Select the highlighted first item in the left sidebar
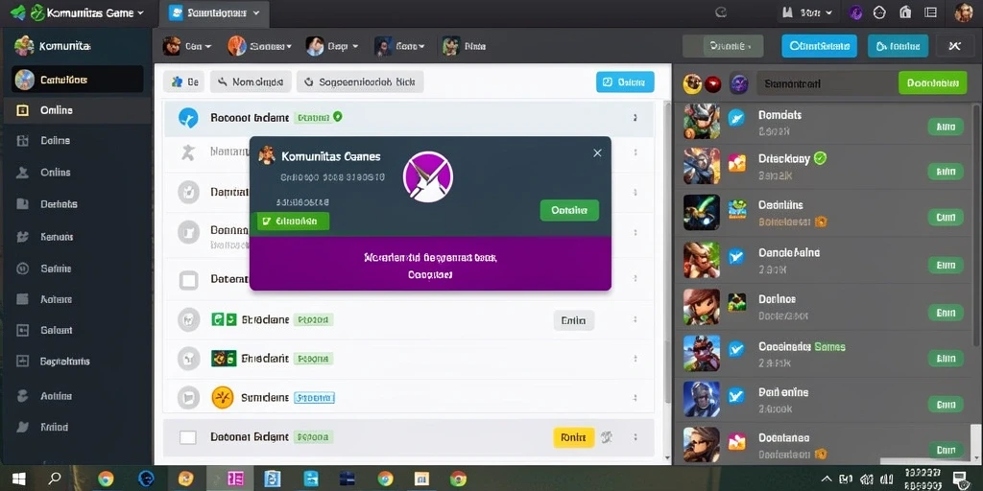Image resolution: width=983 pixels, height=491 pixels. tap(78, 80)
